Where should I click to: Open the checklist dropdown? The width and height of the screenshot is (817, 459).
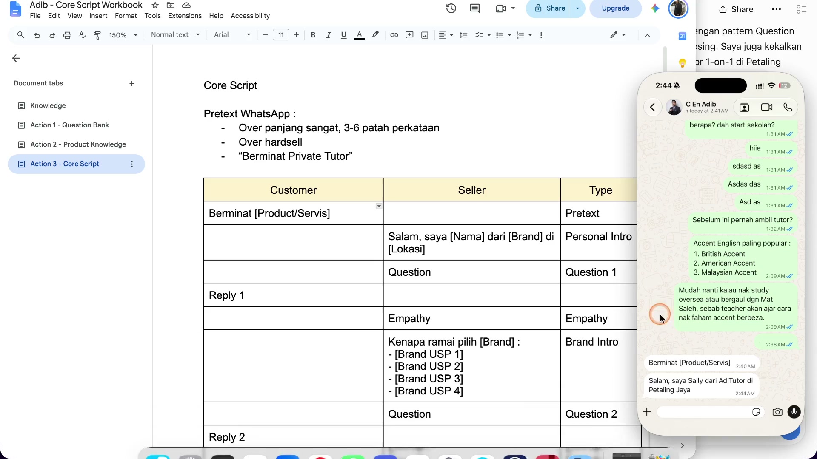point(483,35)
